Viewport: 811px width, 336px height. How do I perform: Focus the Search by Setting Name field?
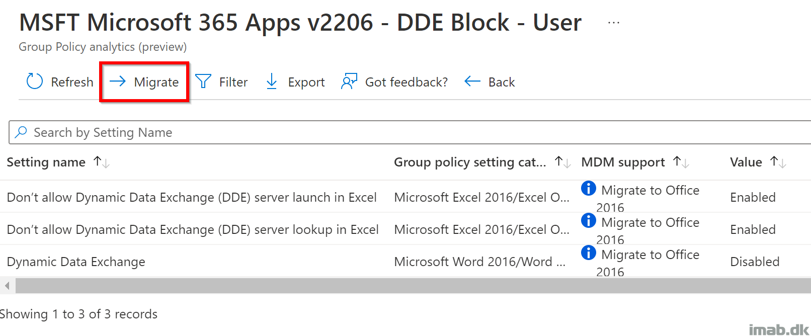[x=410, y=132]
